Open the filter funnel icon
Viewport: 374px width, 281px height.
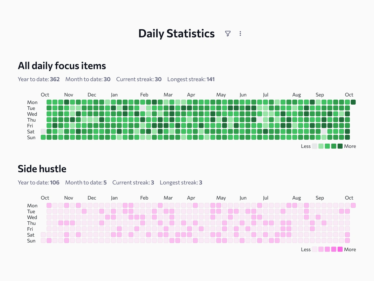228,34
